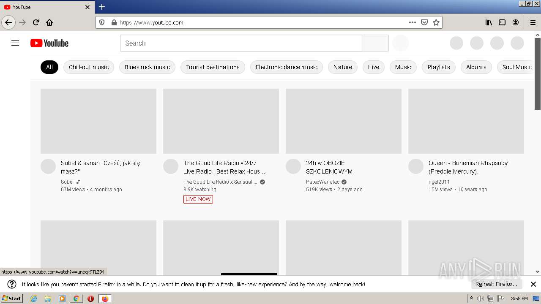Open page actions three-dot menu
Screen dimensions: 541x304
pyautogui.click(x=413, y=22)
